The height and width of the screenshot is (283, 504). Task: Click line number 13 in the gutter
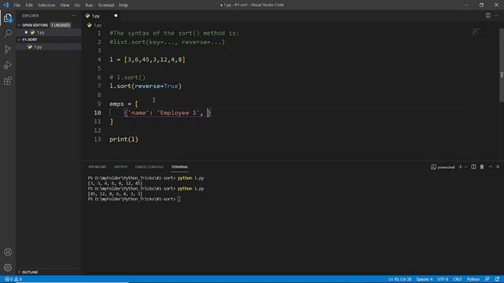tap(98, 139)
